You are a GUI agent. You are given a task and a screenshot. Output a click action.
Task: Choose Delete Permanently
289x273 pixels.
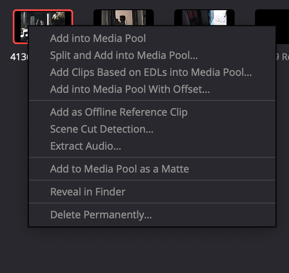pyautogui.click(x=152, y=214)
